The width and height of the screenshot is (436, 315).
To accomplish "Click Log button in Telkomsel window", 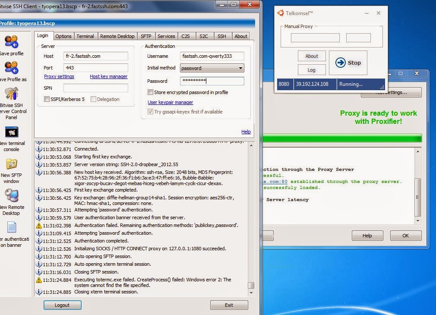I will [x=311, y=70].
